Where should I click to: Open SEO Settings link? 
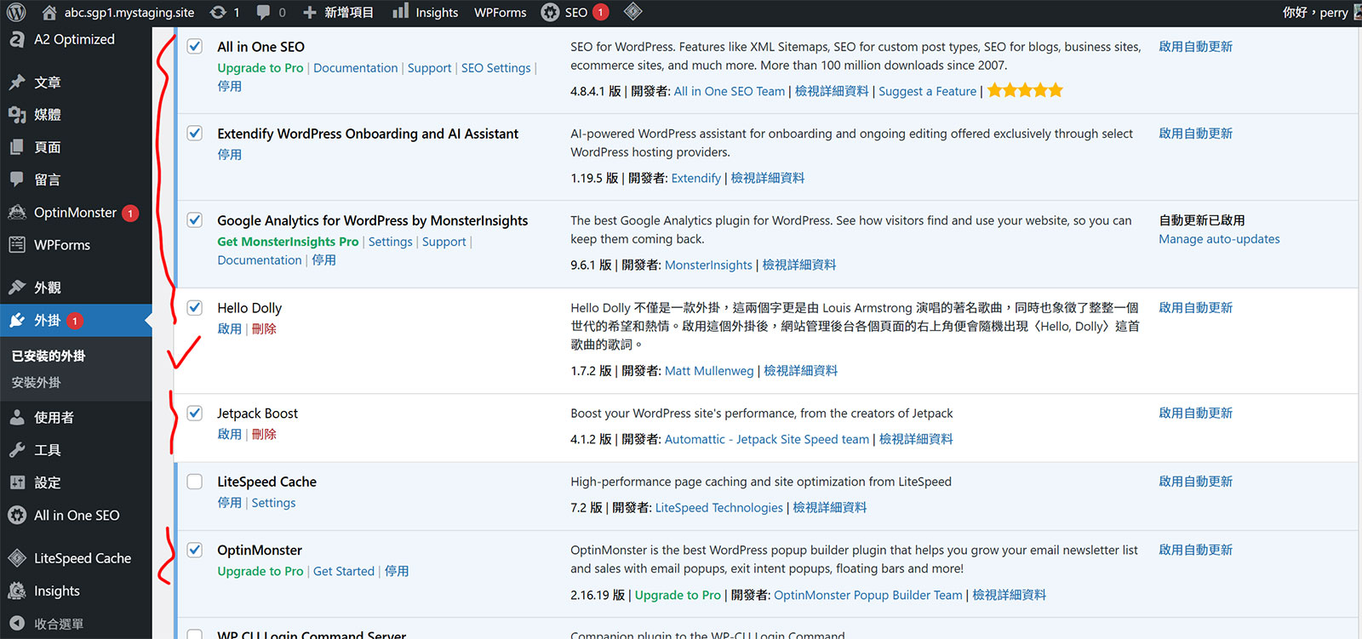pos(495,68)
